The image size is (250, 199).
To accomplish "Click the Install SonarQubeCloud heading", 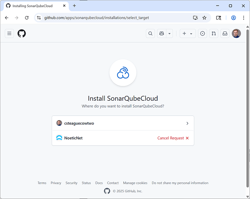I will click(x=123, y=98).
